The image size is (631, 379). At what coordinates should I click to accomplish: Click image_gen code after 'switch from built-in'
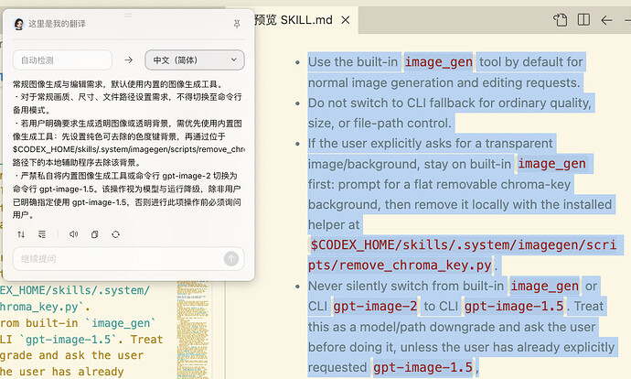(544, 286)
